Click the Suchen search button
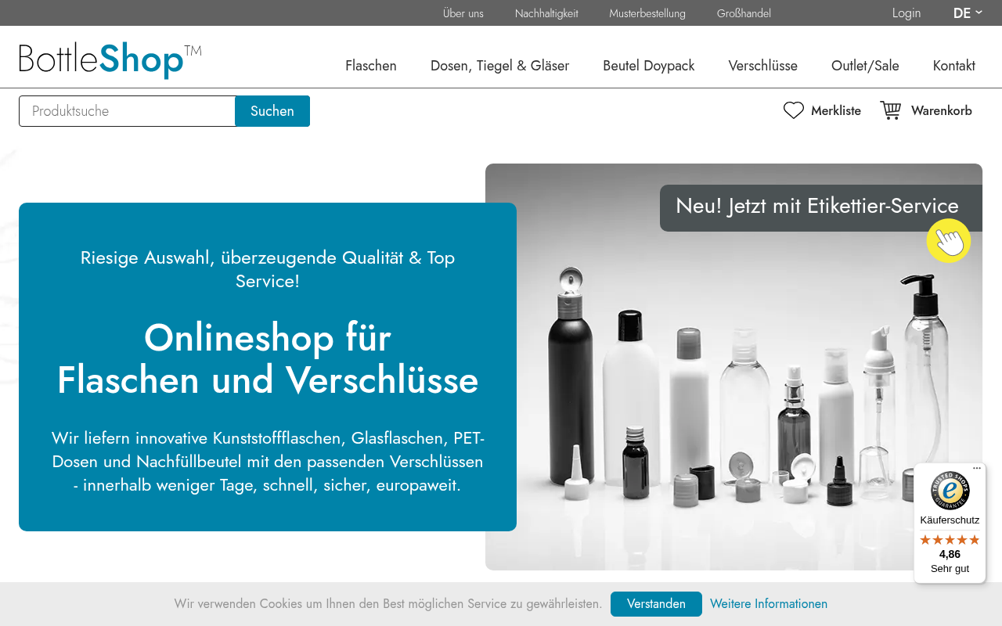Screen dimensions: 1002x626 coord(272,111)
